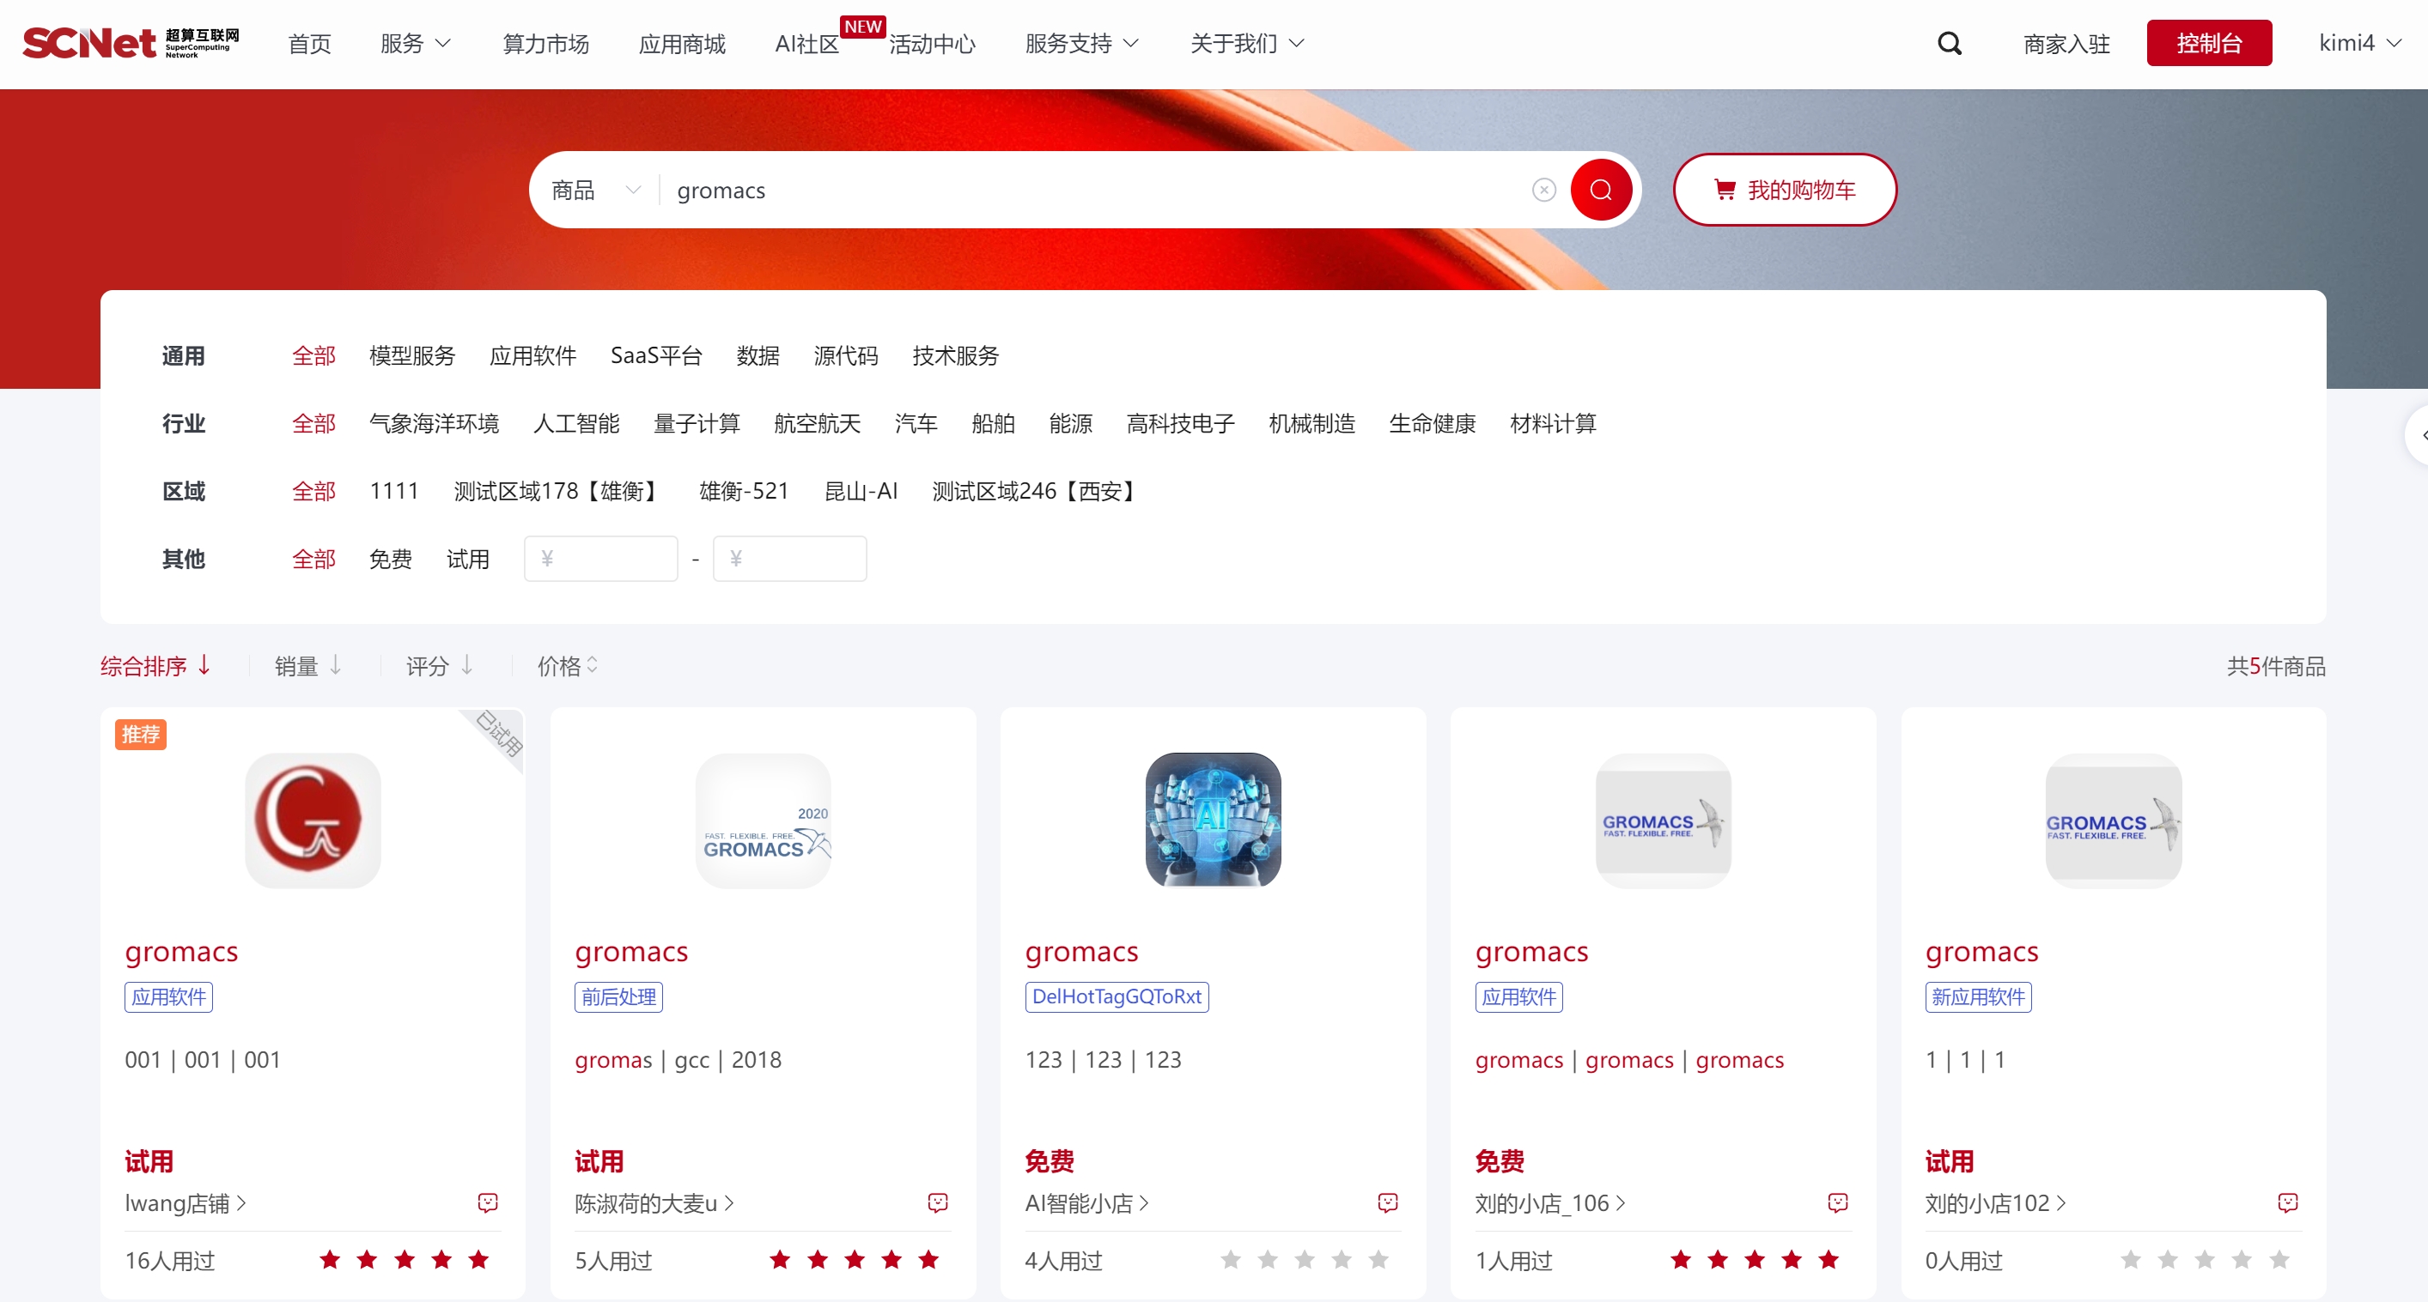Image resolution: width=2428 pixels, height=1302 pixels.
Task: Open 我的购物车 shopping cart
Action: coord(1784,191)
